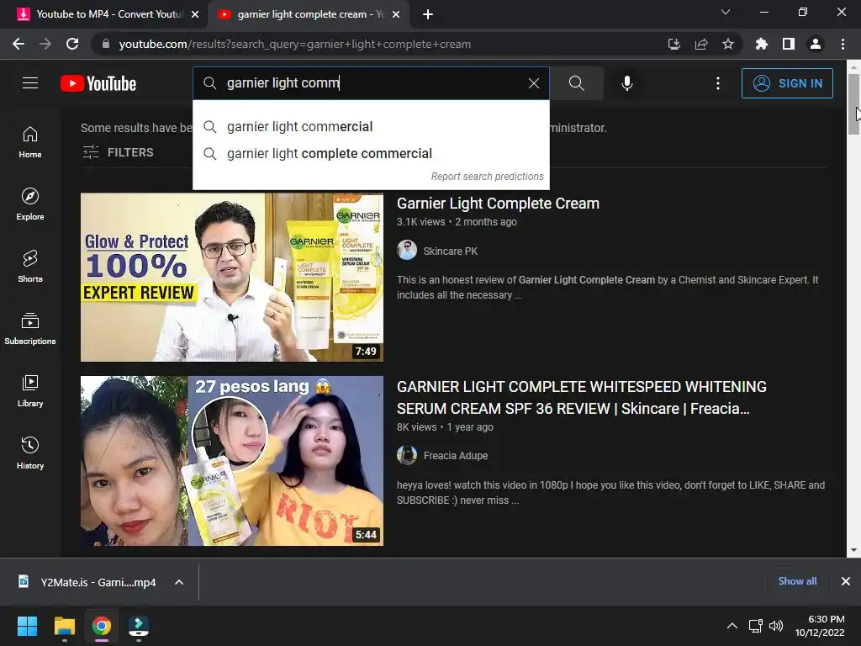The height and width of the screenshot is (646, 861).
Task: Close the downloads bar
Action: pyautogui.click(x=846, y=581)
